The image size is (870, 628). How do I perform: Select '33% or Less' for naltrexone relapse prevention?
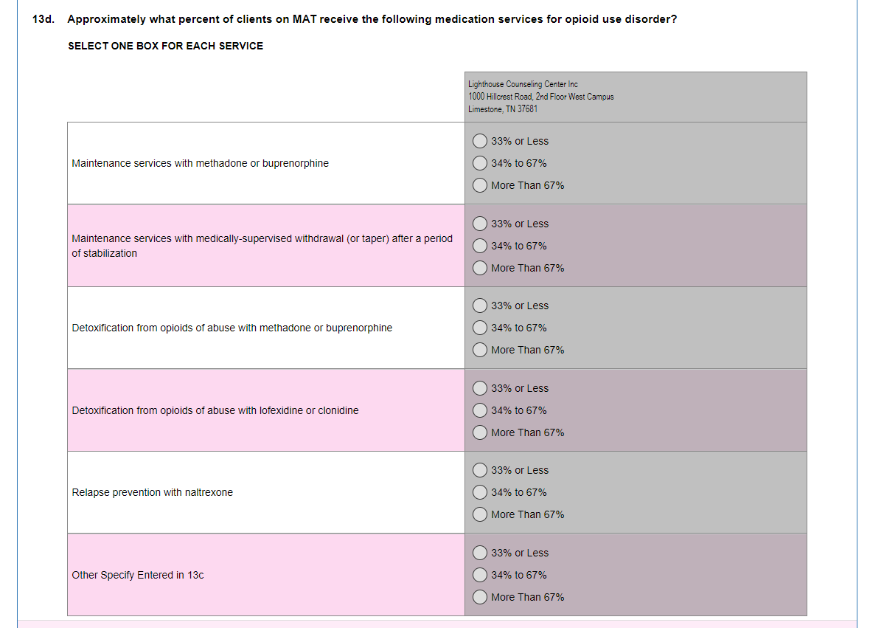[x=480, y=470]
